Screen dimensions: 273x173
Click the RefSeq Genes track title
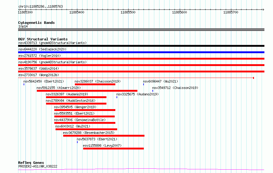[x=31, y=163]
